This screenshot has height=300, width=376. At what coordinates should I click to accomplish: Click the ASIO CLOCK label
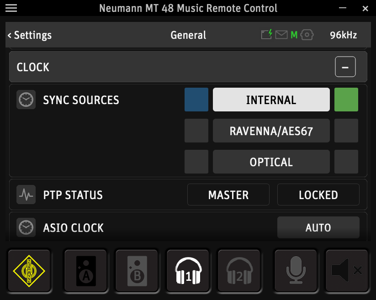(x=74, y=228)
